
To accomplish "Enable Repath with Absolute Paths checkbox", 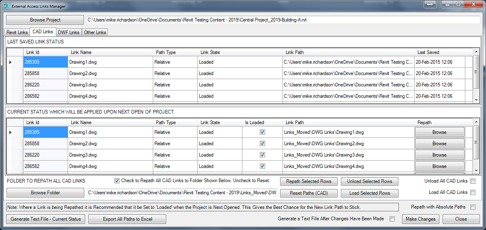I will (x=473, y=207).
